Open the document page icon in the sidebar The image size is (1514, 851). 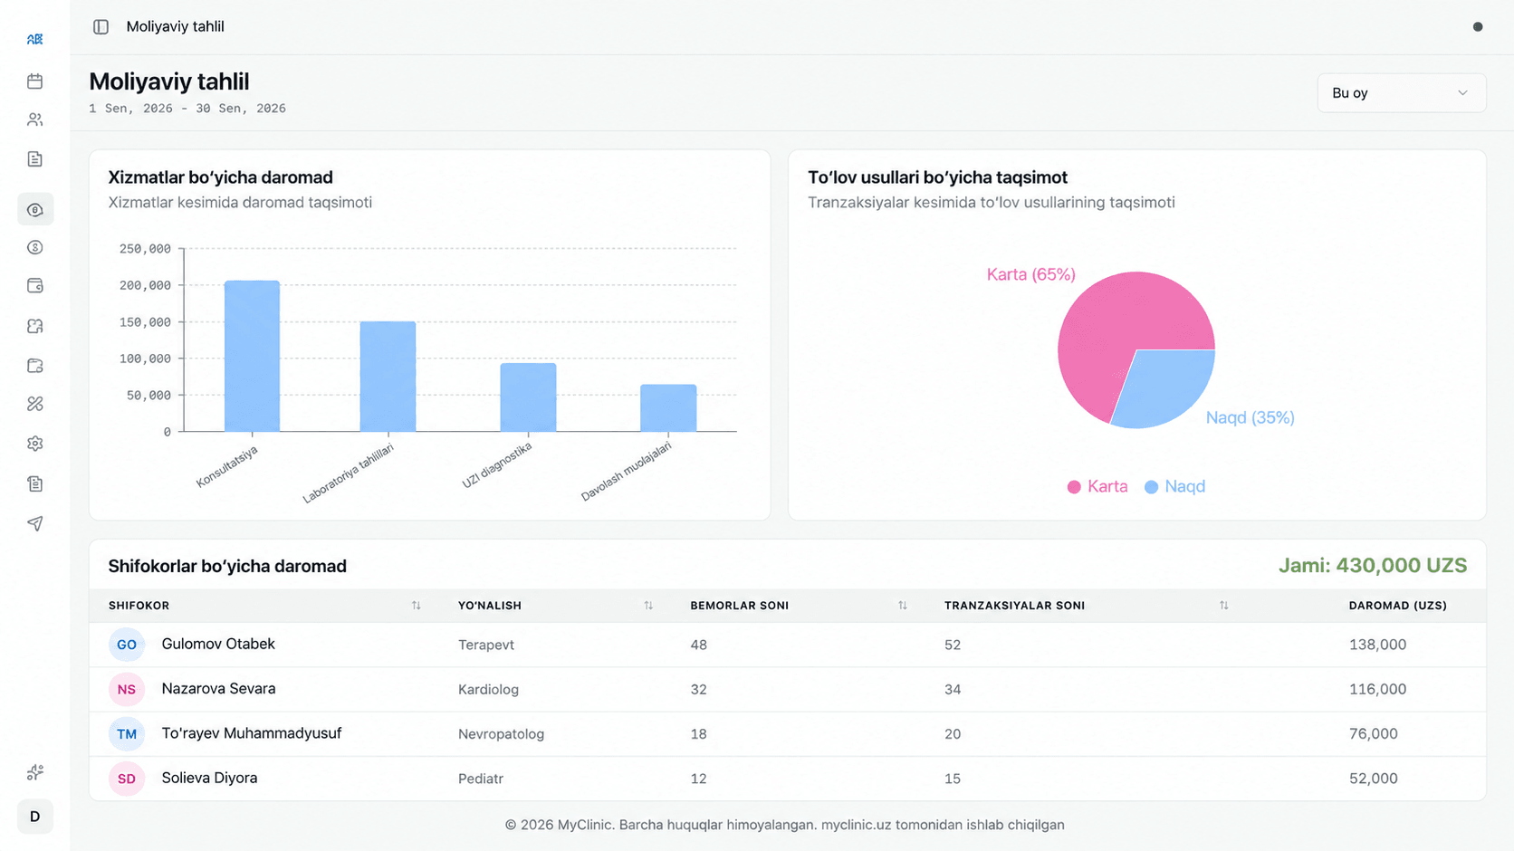coord(34,159)
